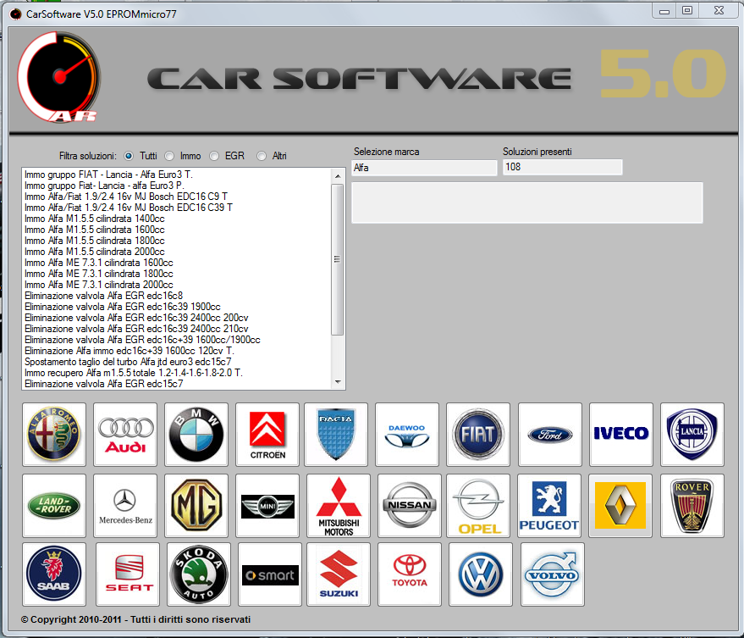
Task: Select the Fiat brand logo
Action: tap(478, 434)
